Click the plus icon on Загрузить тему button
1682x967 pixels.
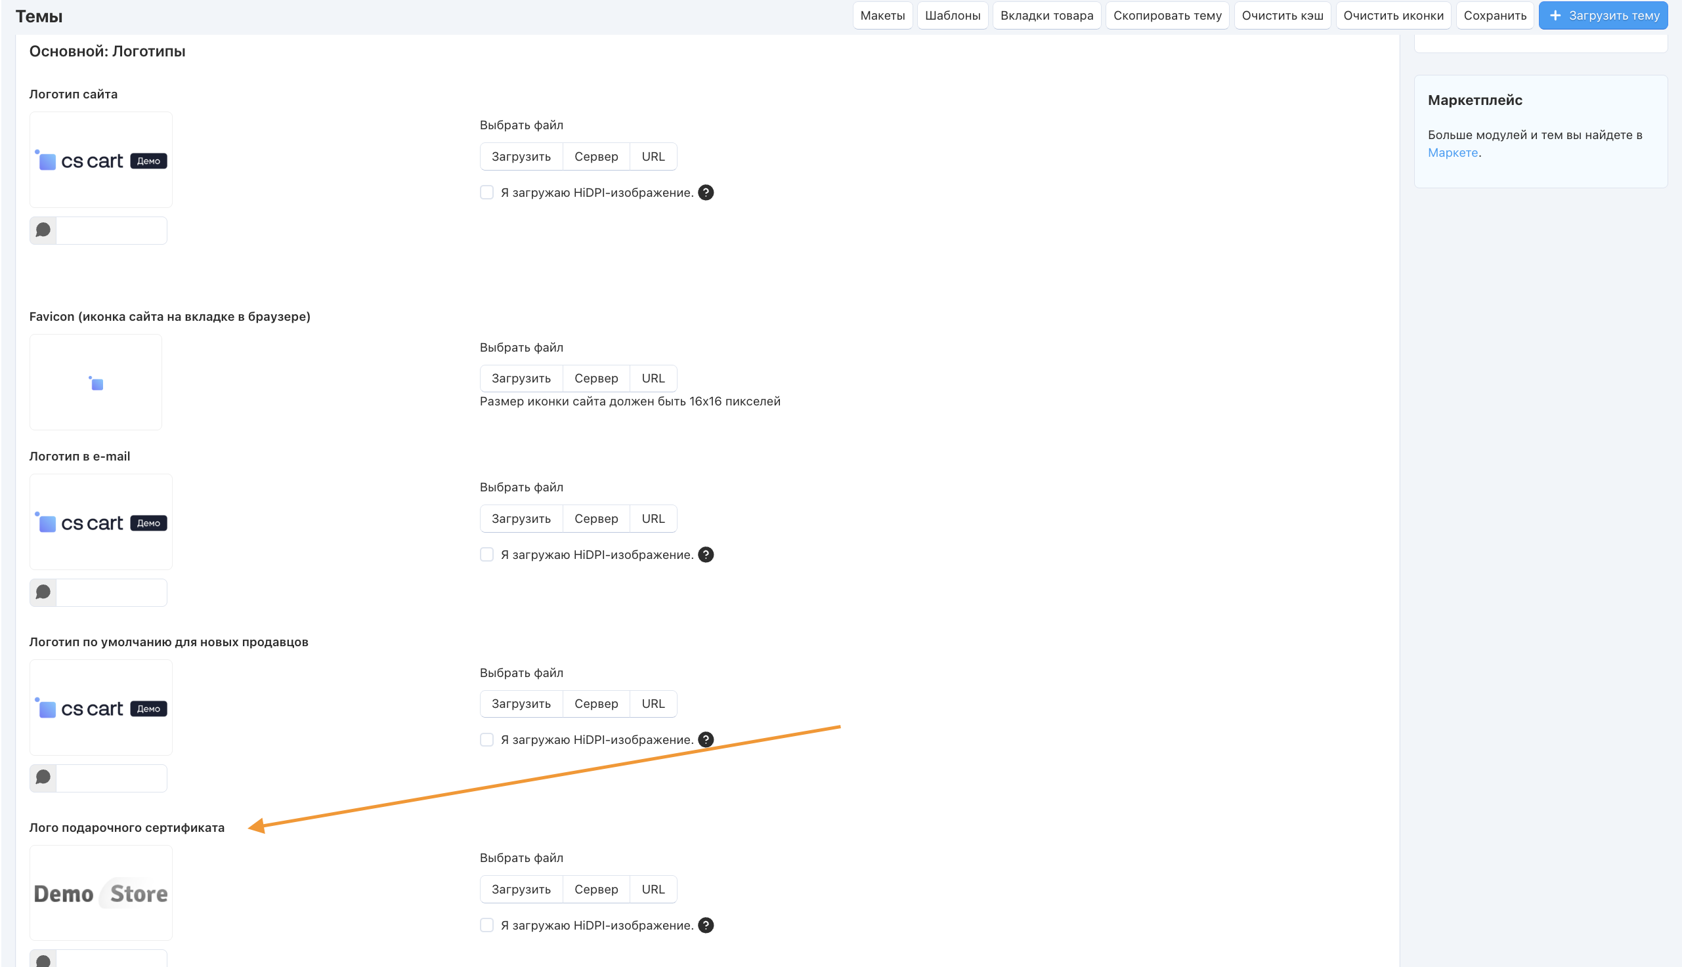click(x=1555, y=15)
